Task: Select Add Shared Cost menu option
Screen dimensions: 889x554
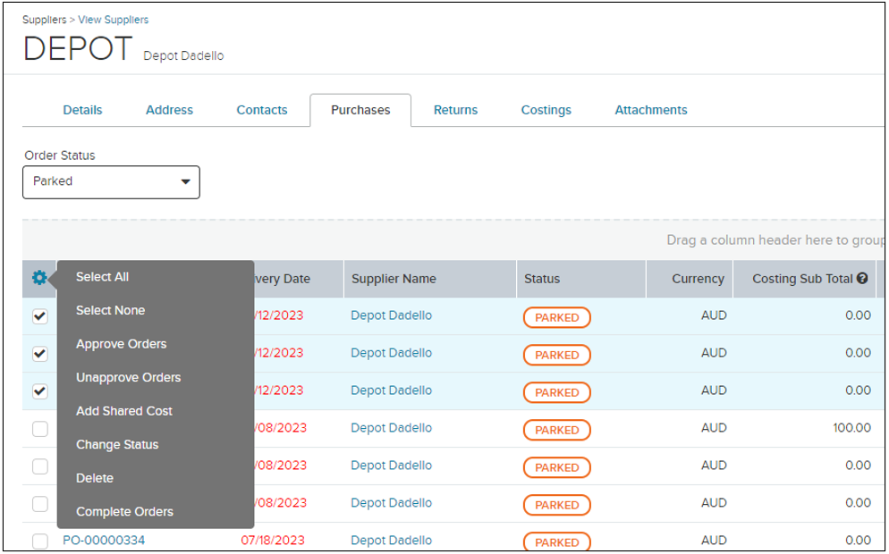Action: coord(124,411)
